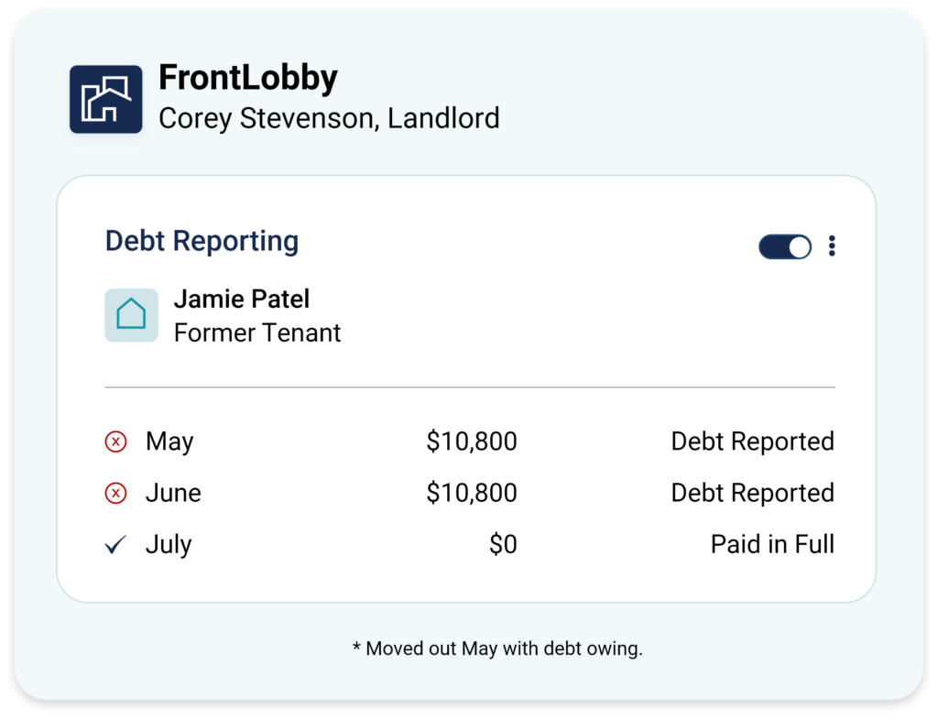Toggle the Debt Reporting switch off
Screen dimensions: 938x719
(x=785, y=246)
